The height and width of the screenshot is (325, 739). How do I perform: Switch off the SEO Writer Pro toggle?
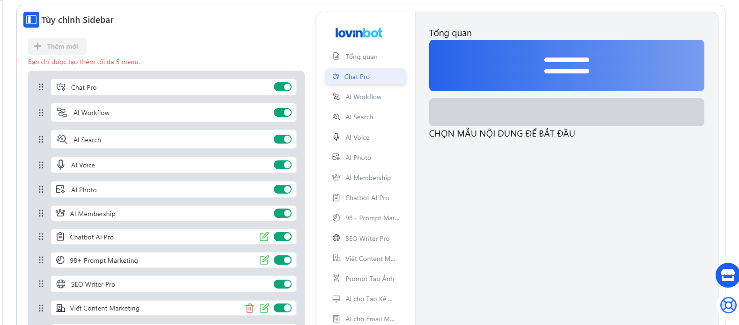click(283, 284)
